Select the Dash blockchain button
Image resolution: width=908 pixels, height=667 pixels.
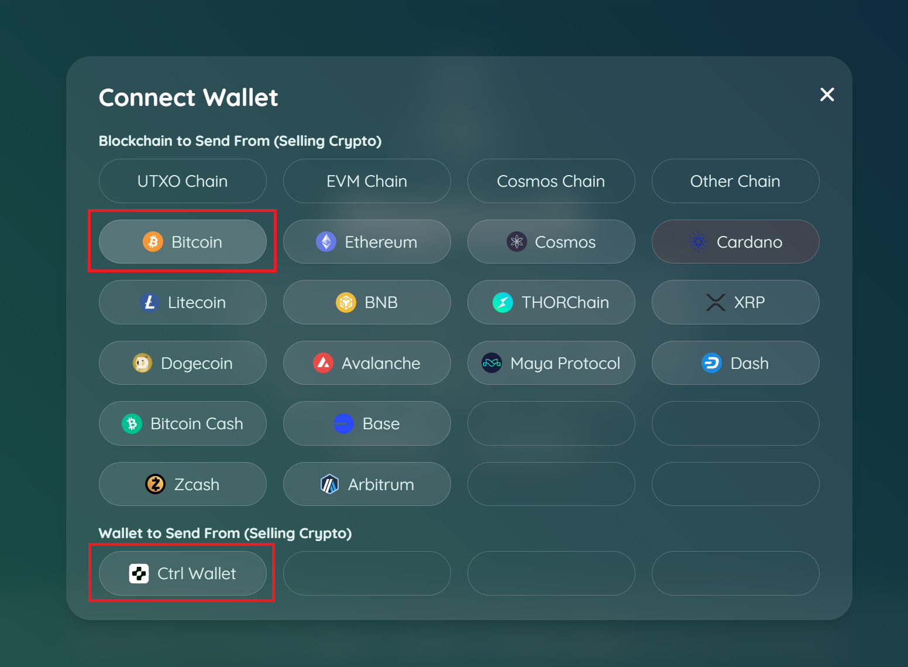(x=735, y=363)
